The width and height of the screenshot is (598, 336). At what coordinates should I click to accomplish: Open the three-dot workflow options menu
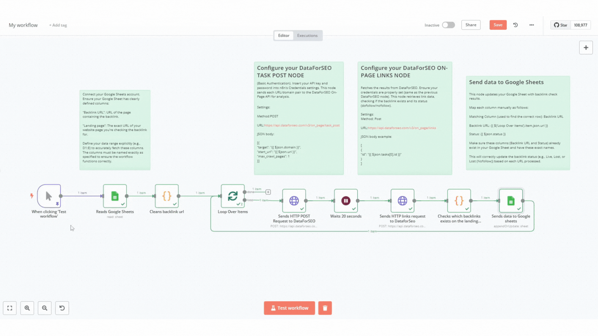pos(532,25)
